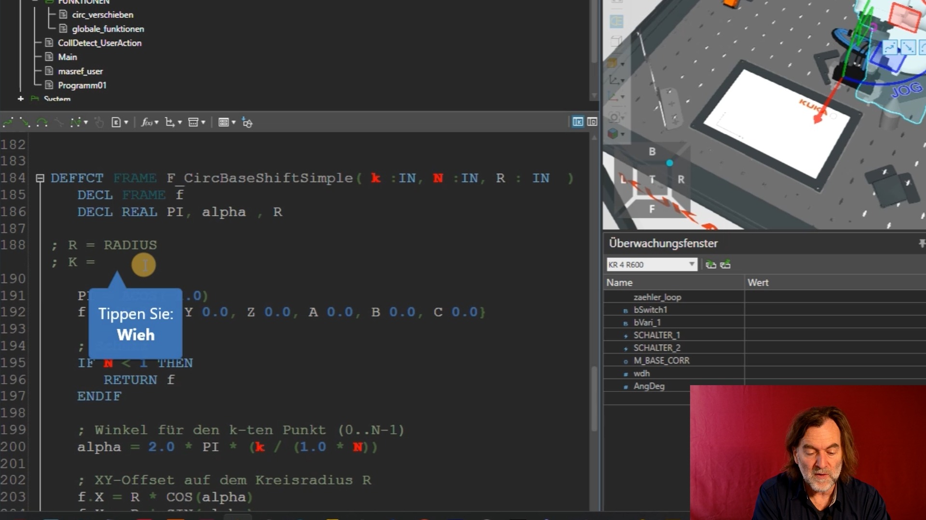Click the T face of the view cube
The width and height of the screenshot is (926, 520).
pyautogui.click(x=652, y=180)
